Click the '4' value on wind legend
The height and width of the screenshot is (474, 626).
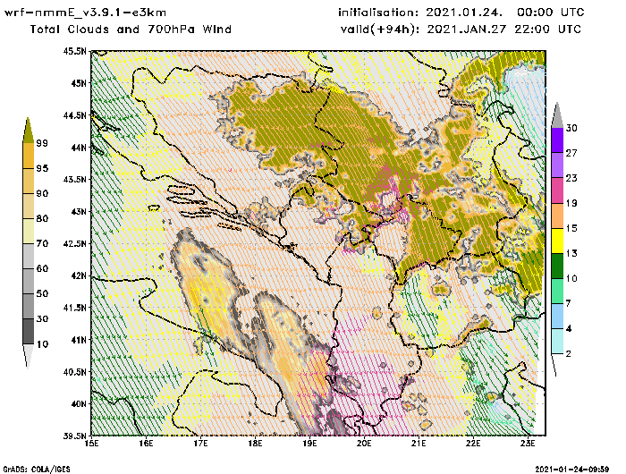click(x=569, y=329)
